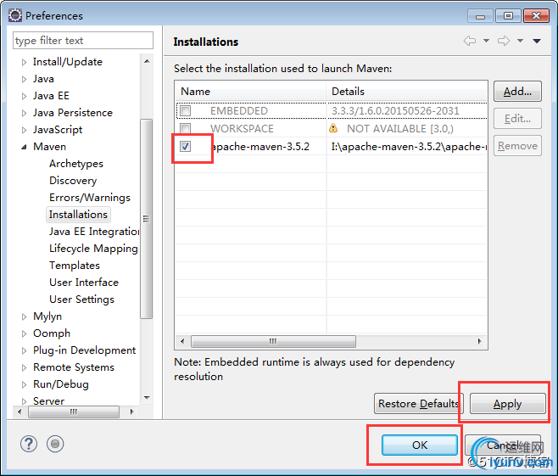
Task: Expand the Oomph tree node
Action: pos(24,333)
